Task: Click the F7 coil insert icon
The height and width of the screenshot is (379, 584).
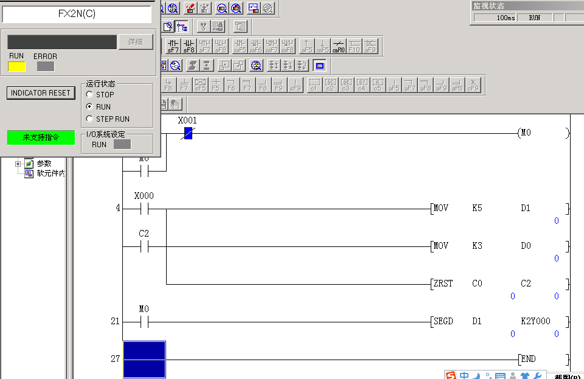Action: click(247, 85)
